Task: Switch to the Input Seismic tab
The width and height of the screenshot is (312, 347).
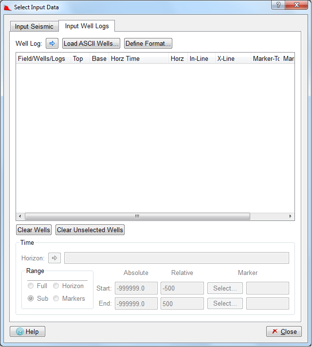Action: tap(34, 26)
